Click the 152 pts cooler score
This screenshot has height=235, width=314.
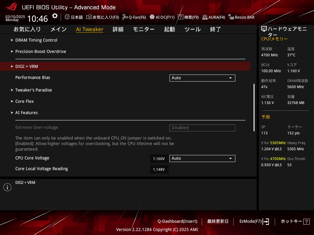click(x=293, y=133)
